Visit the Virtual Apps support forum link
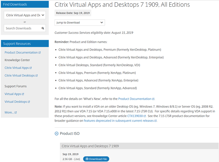 pos(14,94)
